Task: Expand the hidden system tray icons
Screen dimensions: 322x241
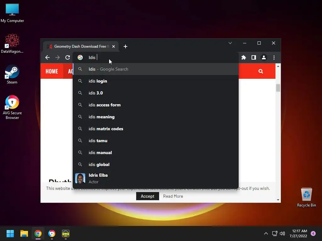Action: click(266, 233)
